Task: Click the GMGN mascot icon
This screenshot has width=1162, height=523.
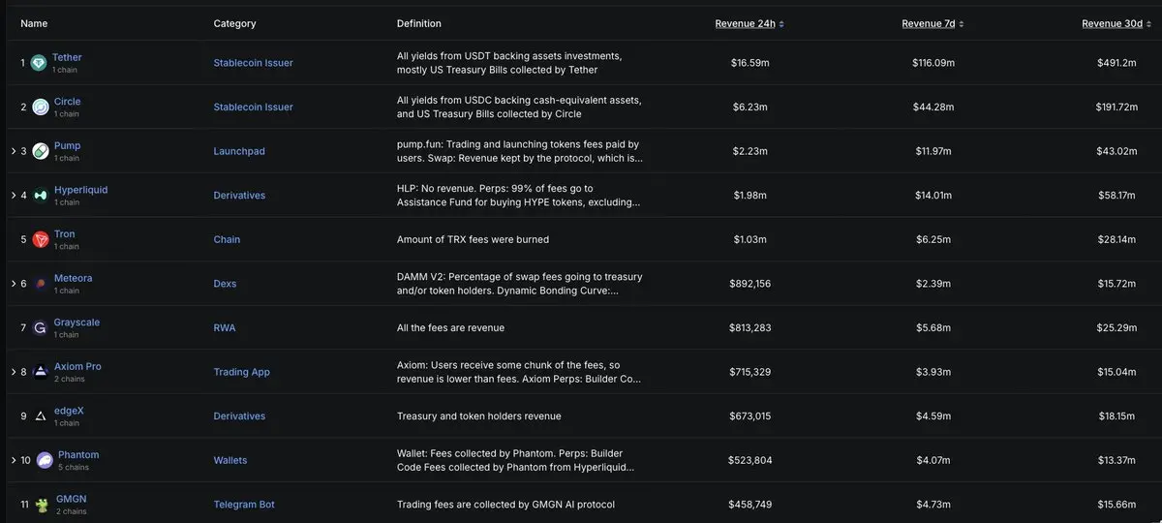Action: pos(43,505)
